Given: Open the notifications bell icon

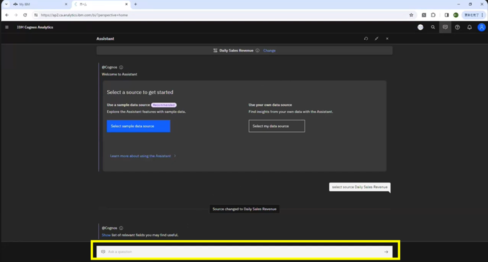Looking at the screenshot, I should point(469,27).
